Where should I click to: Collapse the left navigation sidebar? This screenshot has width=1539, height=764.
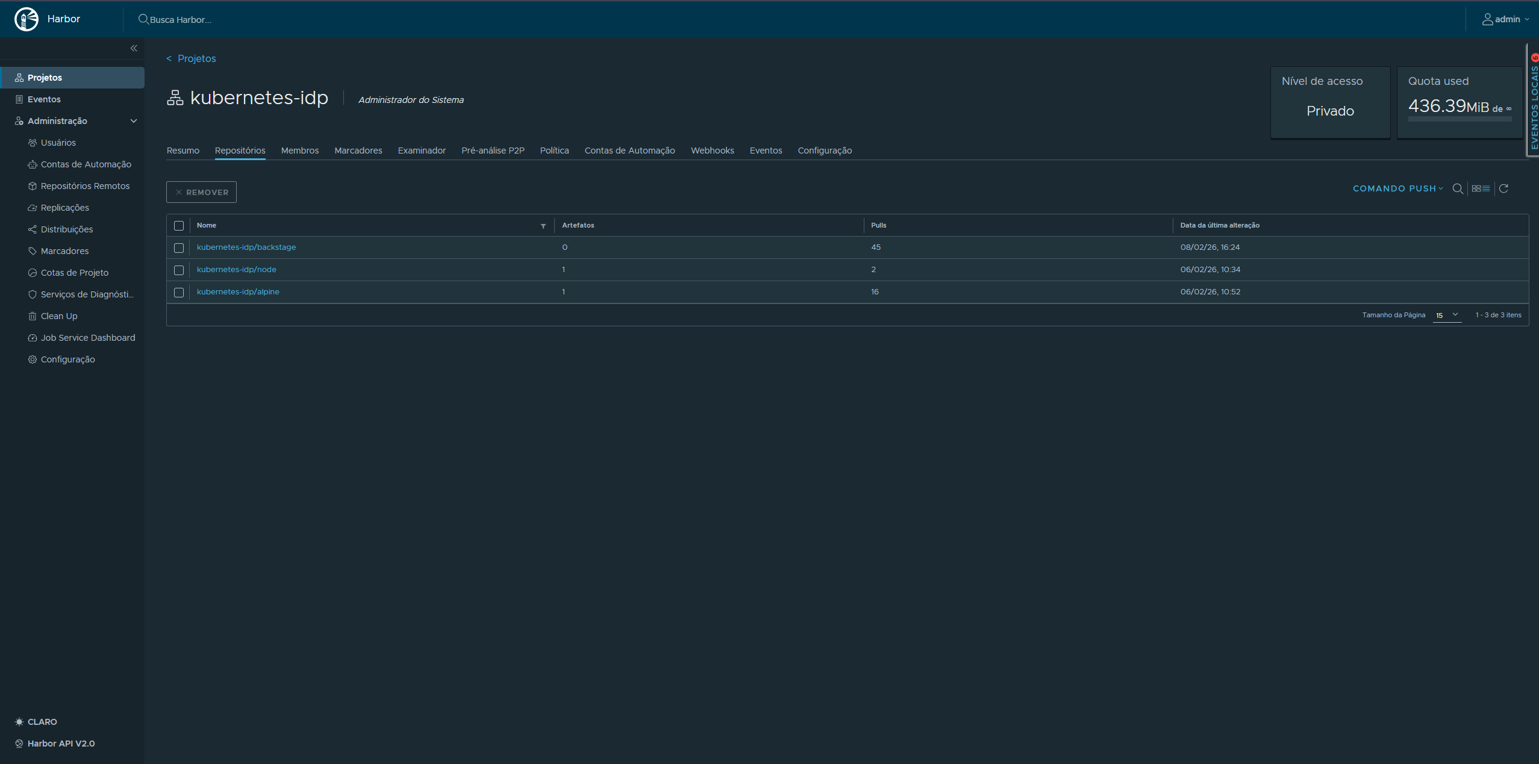pos(134,48)
